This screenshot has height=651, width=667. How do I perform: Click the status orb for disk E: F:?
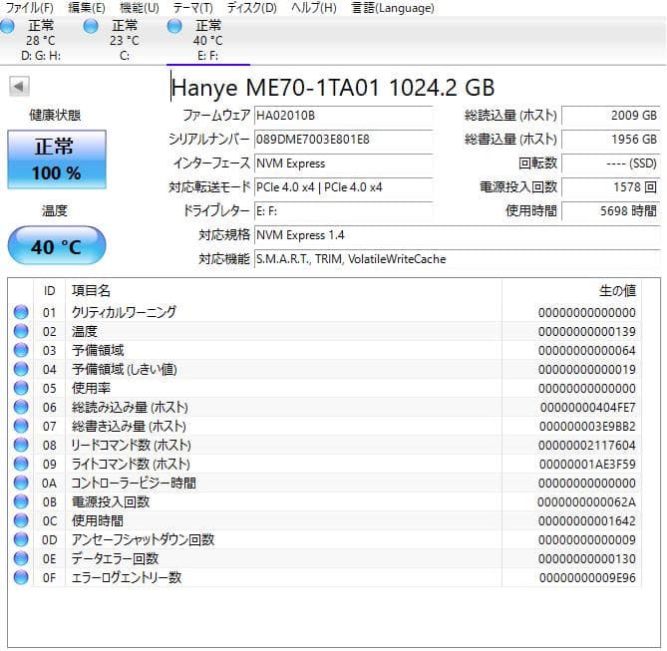tap(174, 26)
